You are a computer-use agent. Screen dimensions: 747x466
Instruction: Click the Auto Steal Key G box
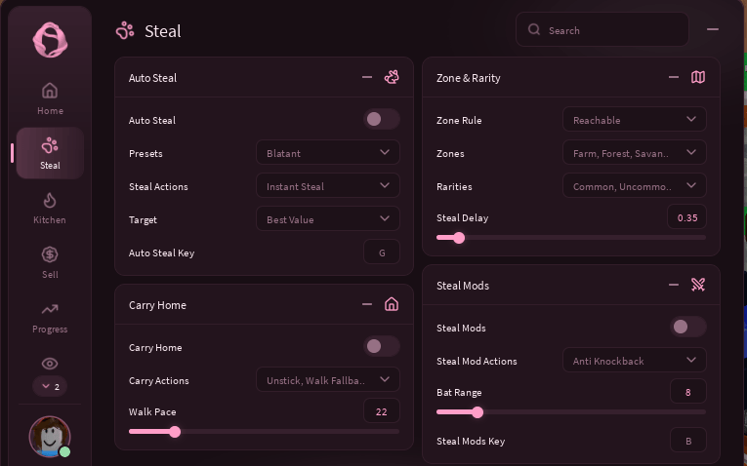pos(382,252)
